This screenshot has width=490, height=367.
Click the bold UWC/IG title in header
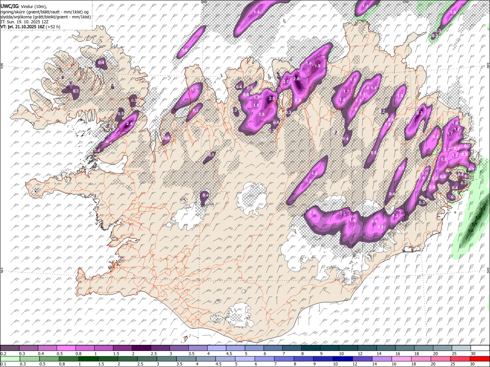pos(9,6)
